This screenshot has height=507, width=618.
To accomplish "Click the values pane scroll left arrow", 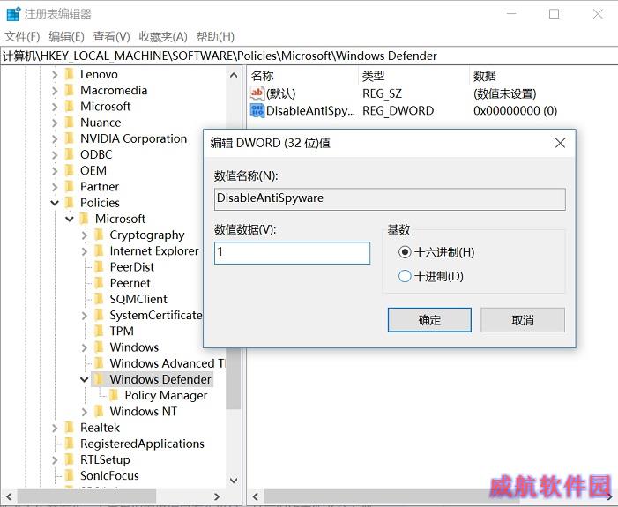I will [256, 496].
